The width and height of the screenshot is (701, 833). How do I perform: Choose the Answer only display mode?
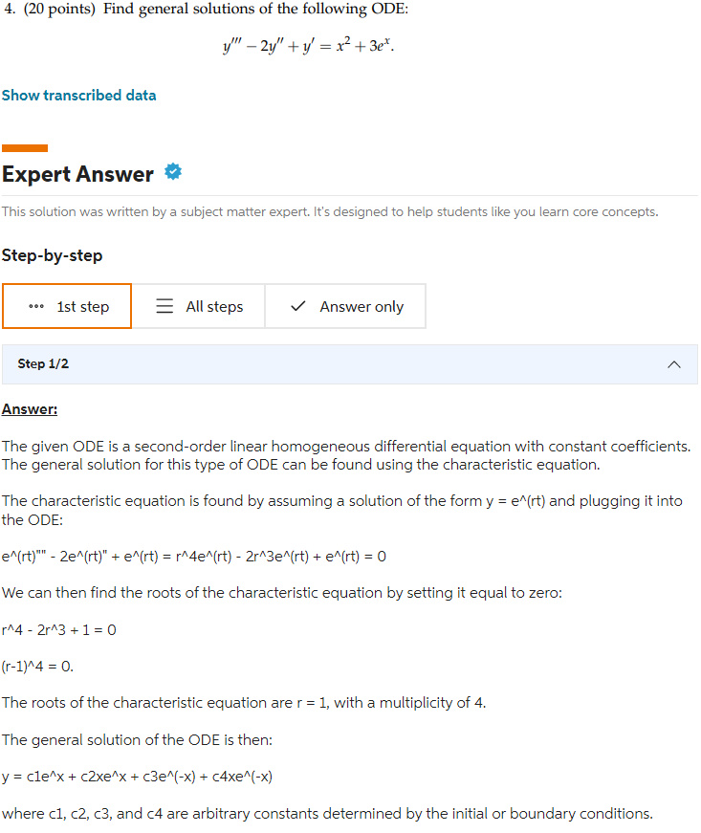click(344, 306)
